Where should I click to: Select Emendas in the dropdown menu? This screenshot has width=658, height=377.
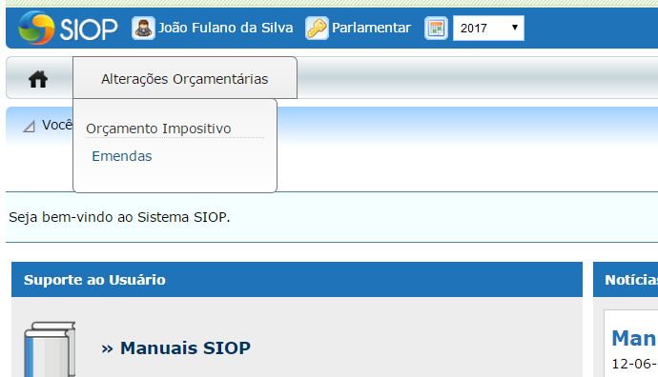coord(122,156)
